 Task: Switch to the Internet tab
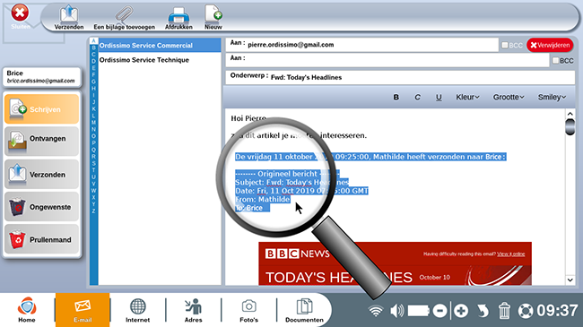point(137,310)
